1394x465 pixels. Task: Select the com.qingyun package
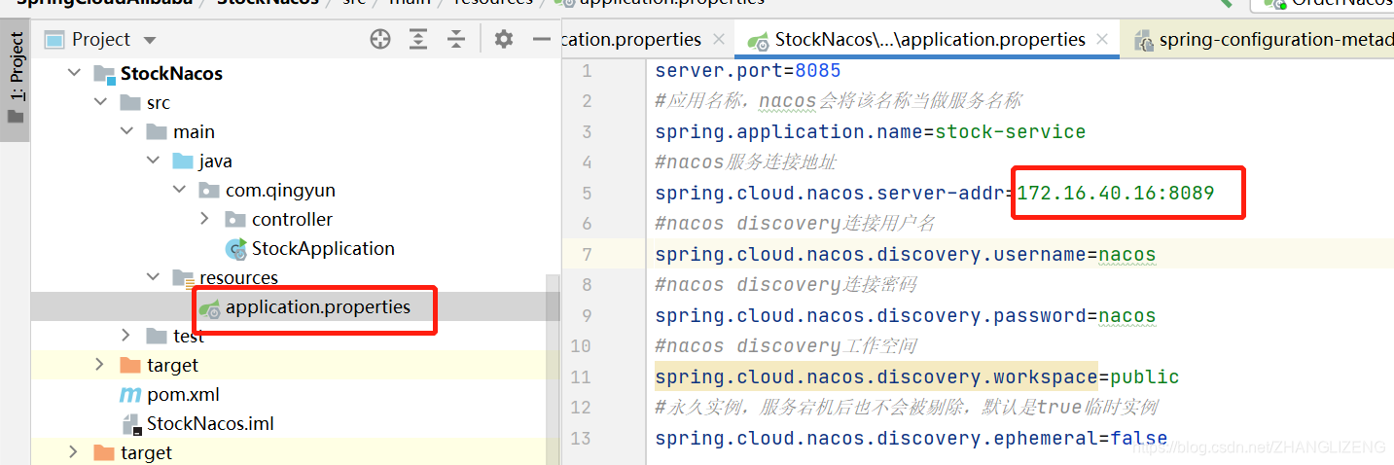[280, 191]
